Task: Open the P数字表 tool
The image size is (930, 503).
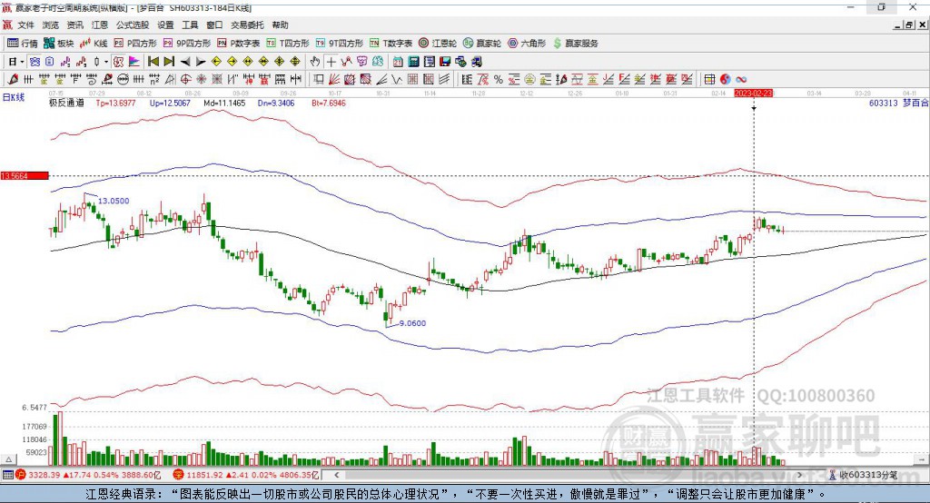Action: [x=239, y=44]
